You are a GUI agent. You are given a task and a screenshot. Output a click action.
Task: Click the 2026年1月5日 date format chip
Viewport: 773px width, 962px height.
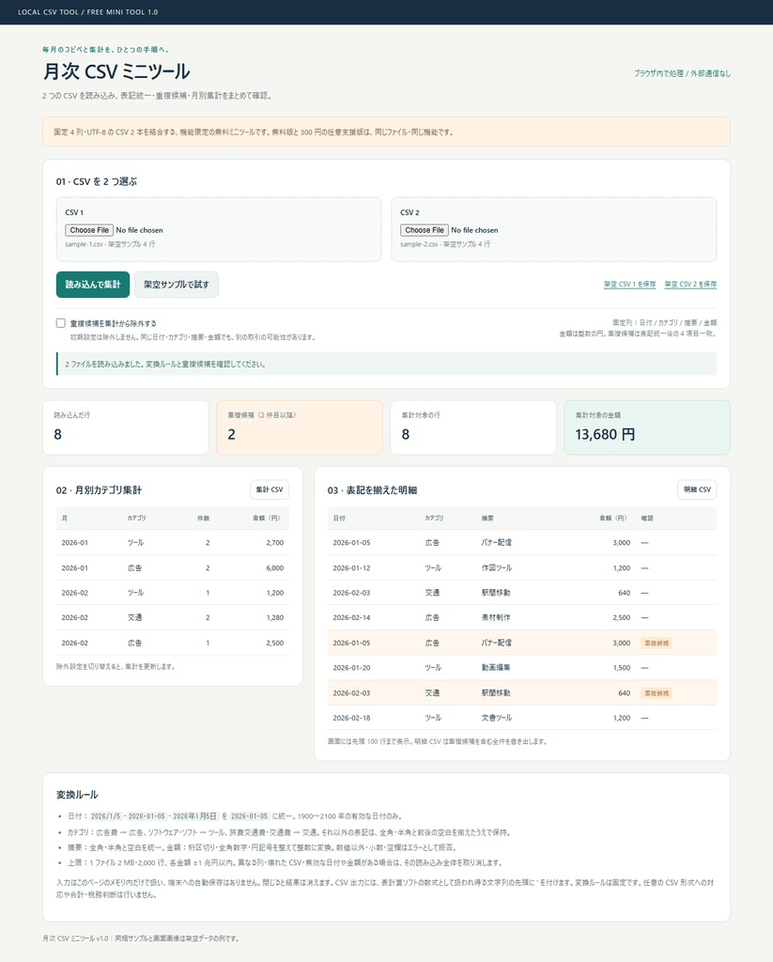click(194, 816)
